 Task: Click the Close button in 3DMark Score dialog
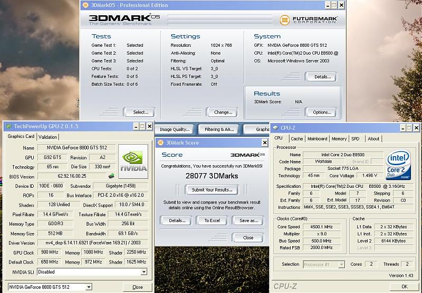pyautogui.click(x=248, y=238)
